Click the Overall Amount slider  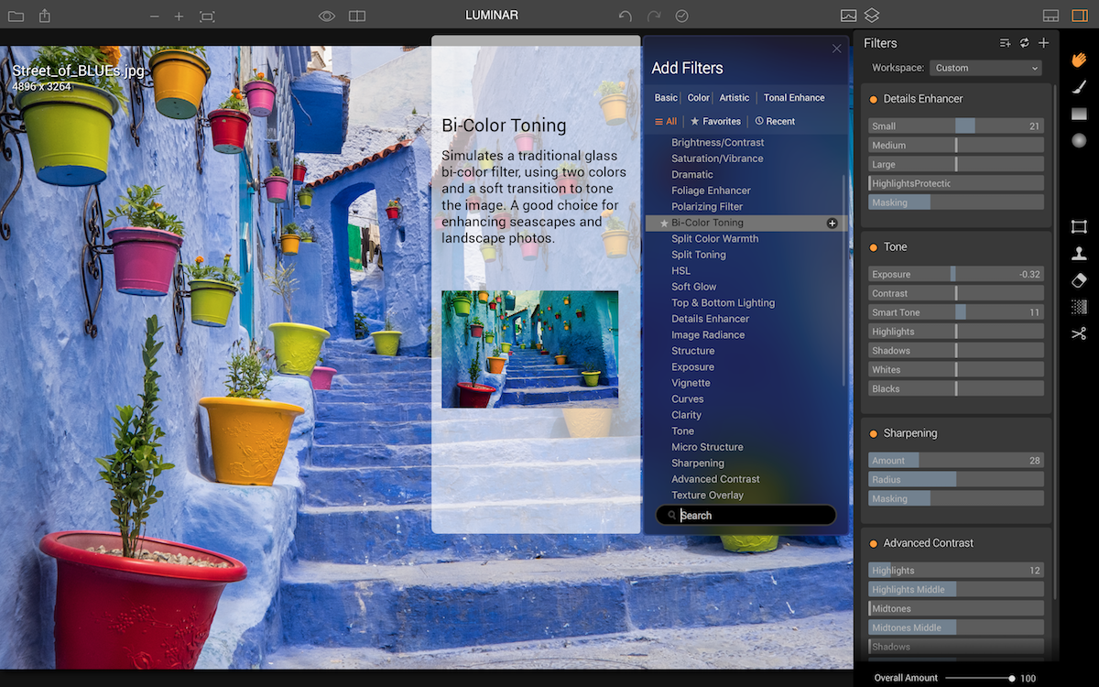pyautogui.click(x=979, y=679)
